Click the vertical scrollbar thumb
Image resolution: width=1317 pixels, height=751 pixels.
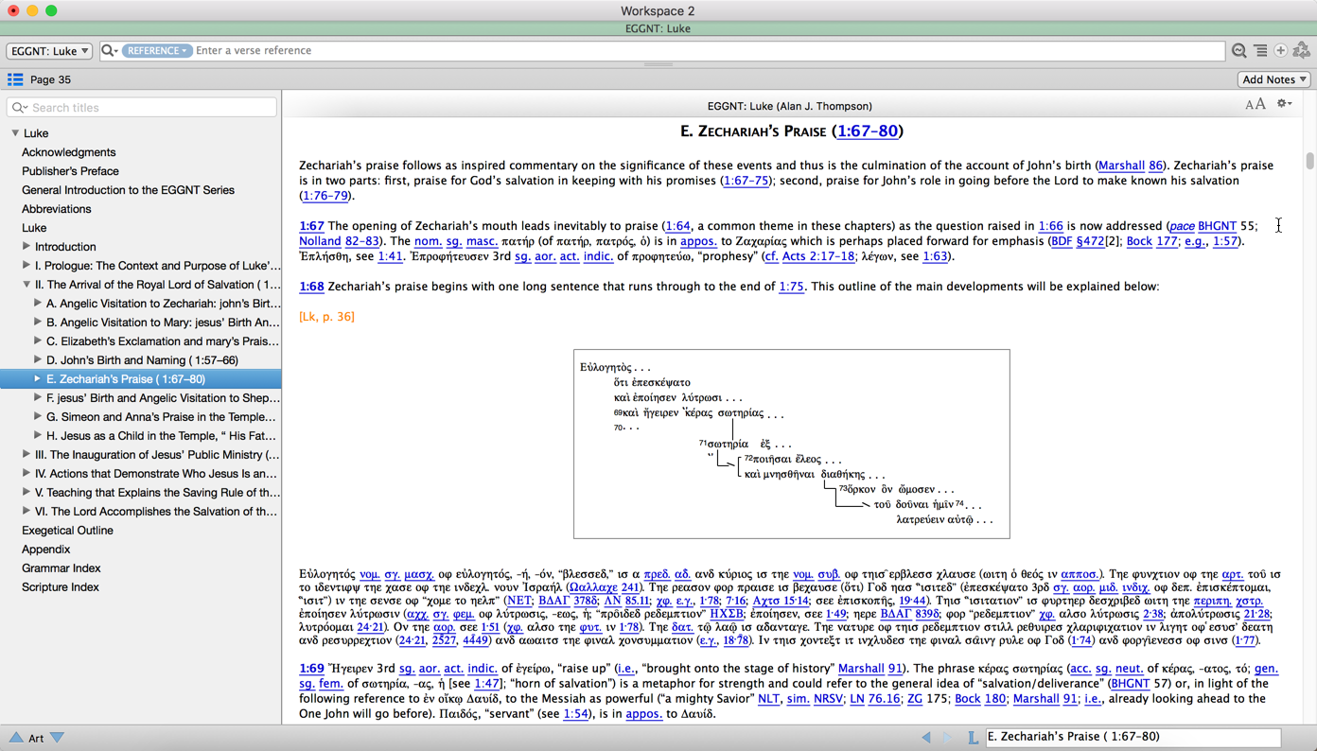[1310, 161]
